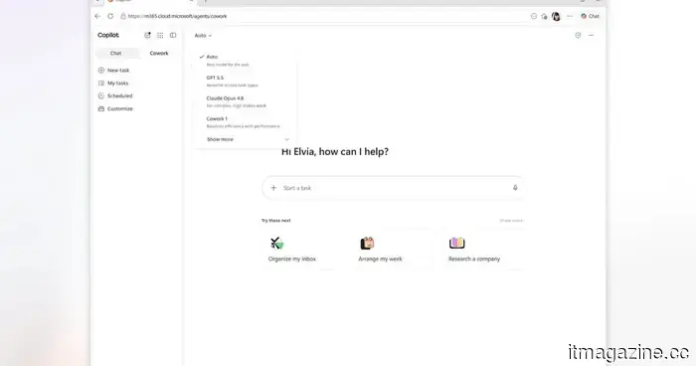Toggle the Auto model selector dropdown
The width and height of the screenshot is (696, 366).
[203, 36]
